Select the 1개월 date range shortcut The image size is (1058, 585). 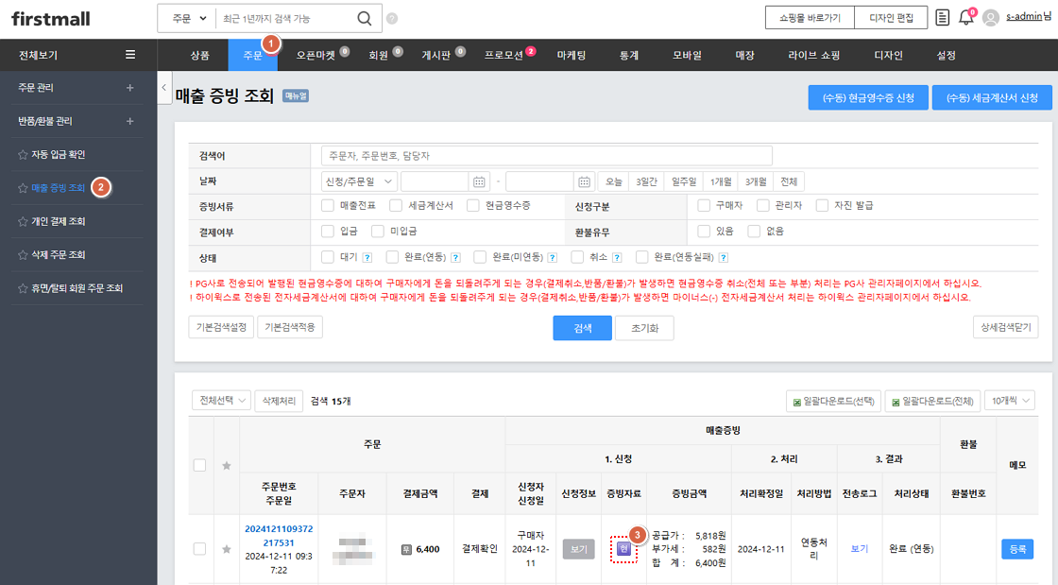coord(721,181)
